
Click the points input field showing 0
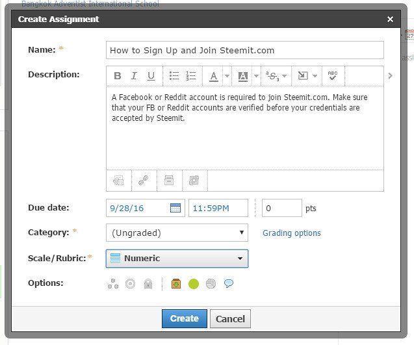pyautogui.click(x=281, y=208)
